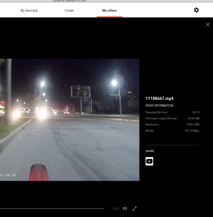Click the 1920:1080 resolution value
The width and height of the screenshot is (213, 217).
coord(193,124)
